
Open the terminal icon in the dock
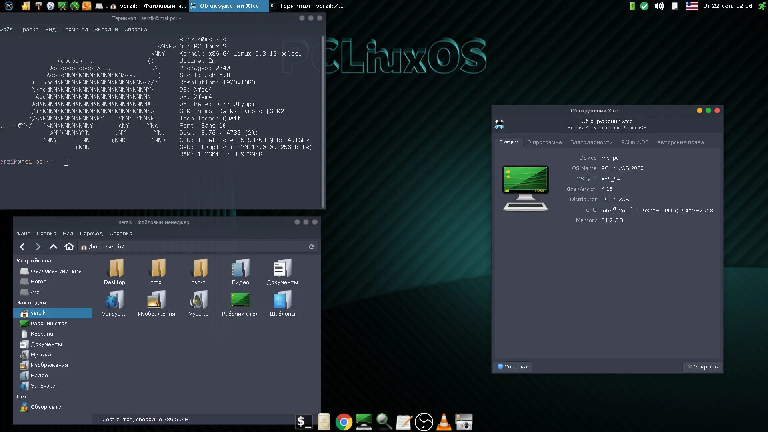pos(304,422)
